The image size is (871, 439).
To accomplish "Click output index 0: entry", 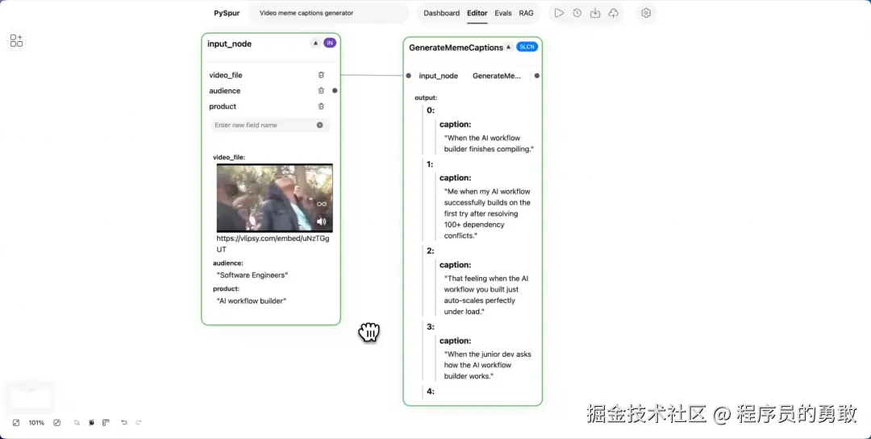I will (431, 110).
